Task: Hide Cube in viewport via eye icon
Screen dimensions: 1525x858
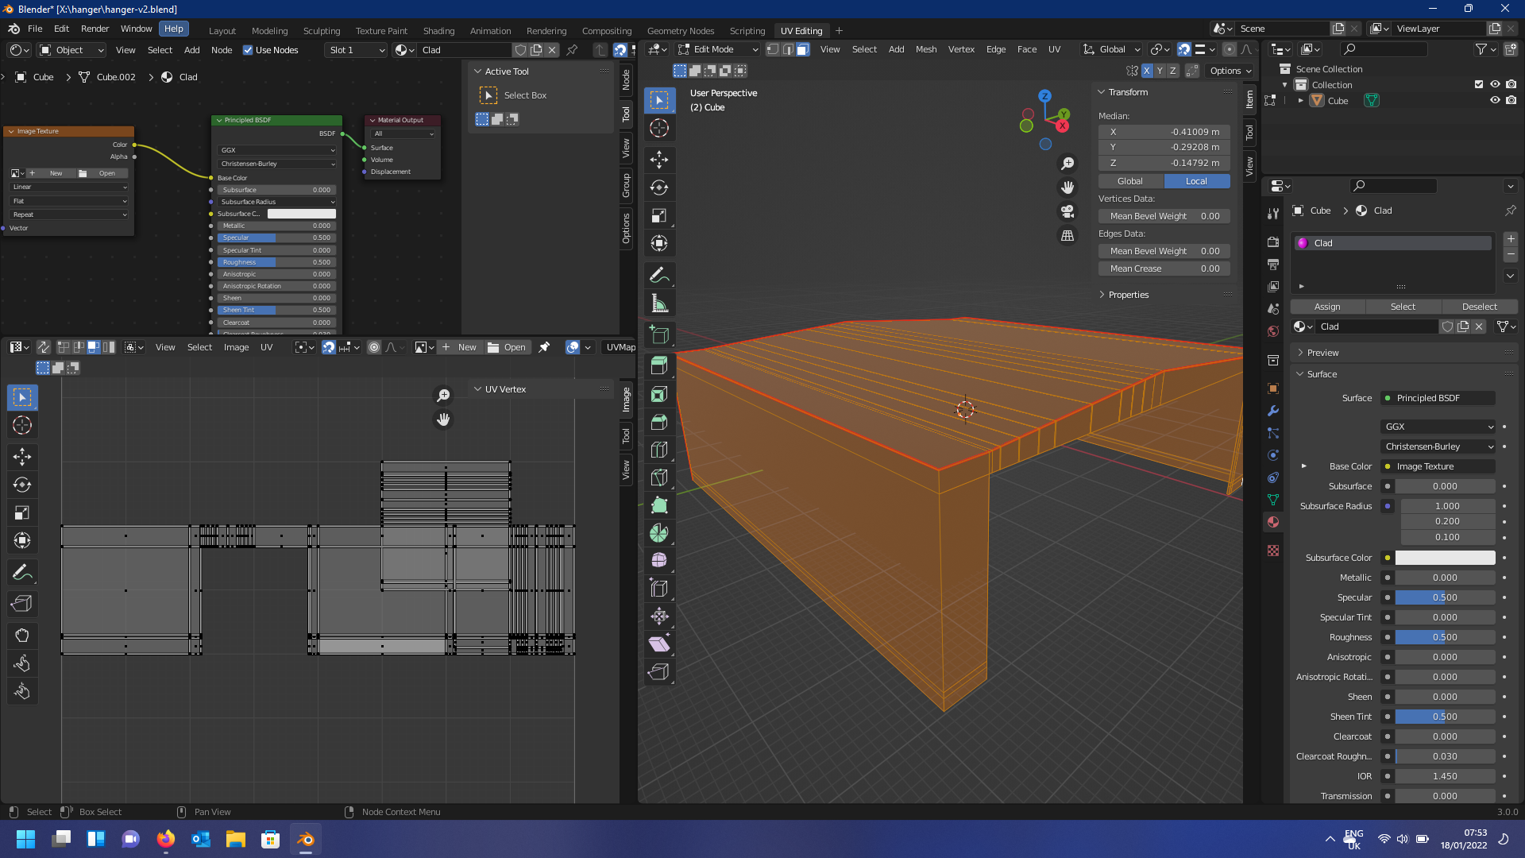Action: [1495, 101]
